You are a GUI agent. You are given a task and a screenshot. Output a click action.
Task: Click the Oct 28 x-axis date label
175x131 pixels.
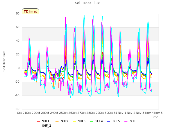click(x=85, y=113)
